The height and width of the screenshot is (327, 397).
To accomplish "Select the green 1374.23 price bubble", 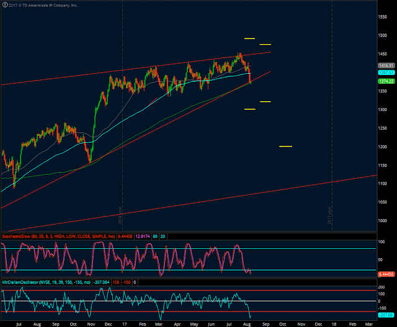I will click(386, 81).
